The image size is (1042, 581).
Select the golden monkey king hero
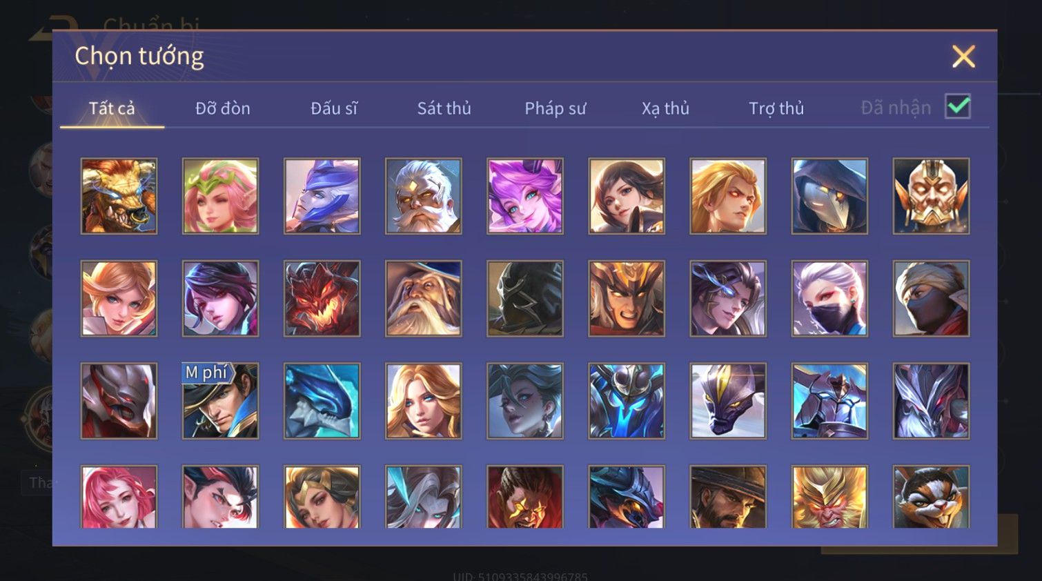829,497
